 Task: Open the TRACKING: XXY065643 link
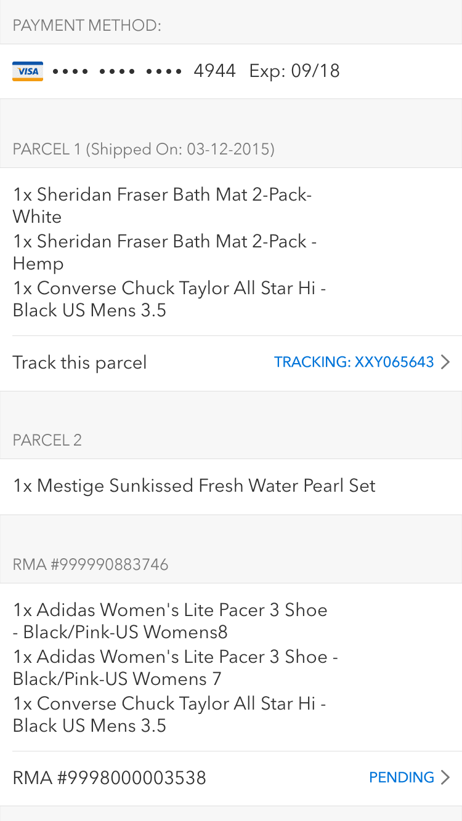(x=354, y=362)
